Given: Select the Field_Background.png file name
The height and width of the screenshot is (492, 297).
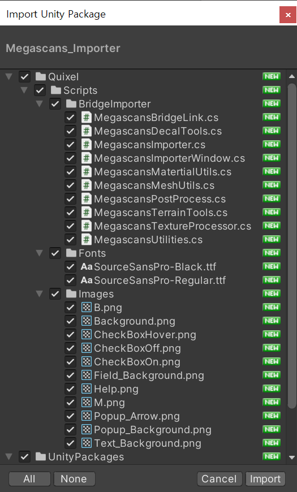Looking at the screenshot, I should tap(149, 376).
